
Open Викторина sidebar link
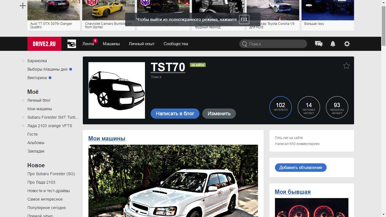(x=37, y=78)
